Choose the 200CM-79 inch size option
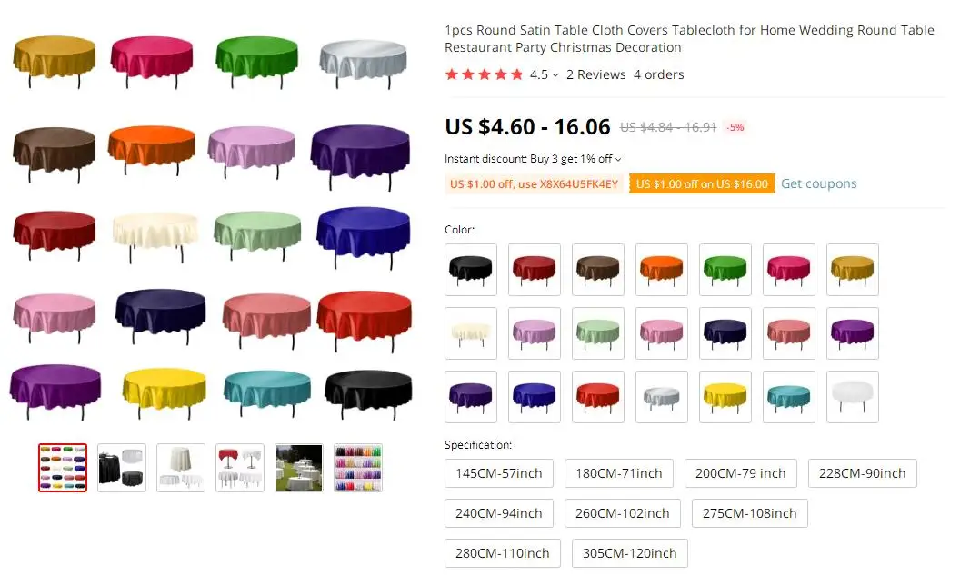The image size is (960, 575). pyautogui.click(x=740, y=473)
